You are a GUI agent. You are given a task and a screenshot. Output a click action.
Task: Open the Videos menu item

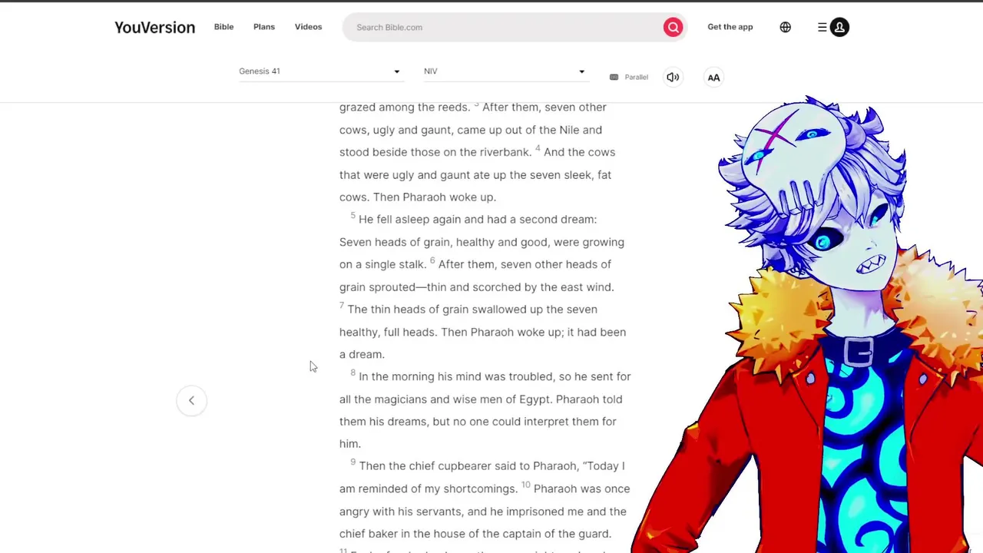coord(308,27)
